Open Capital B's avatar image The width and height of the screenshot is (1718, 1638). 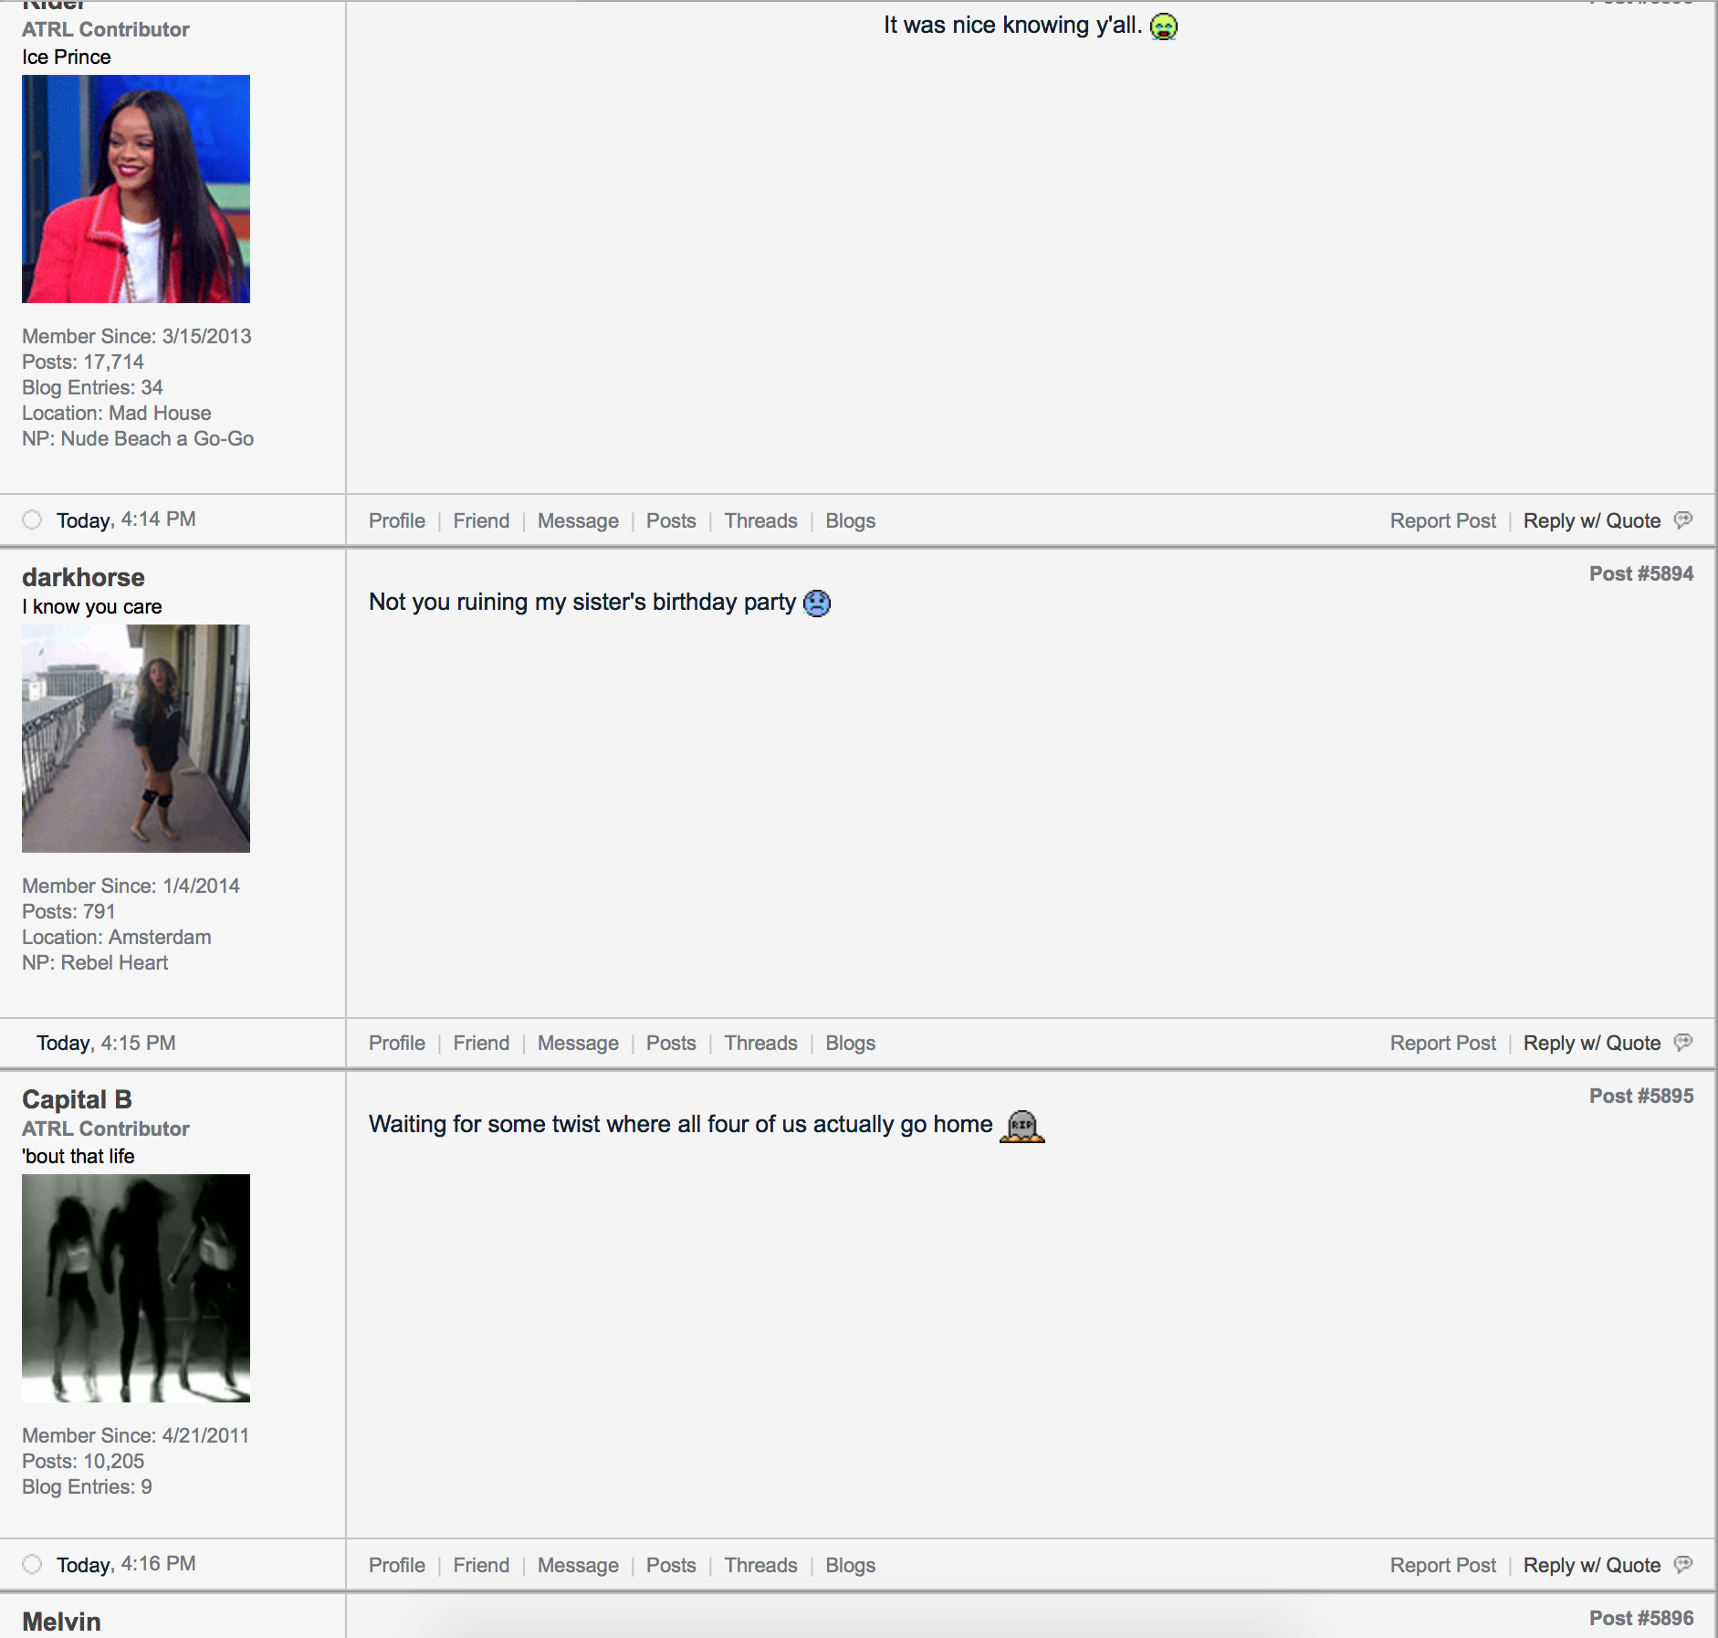[x=136, y=1287]
